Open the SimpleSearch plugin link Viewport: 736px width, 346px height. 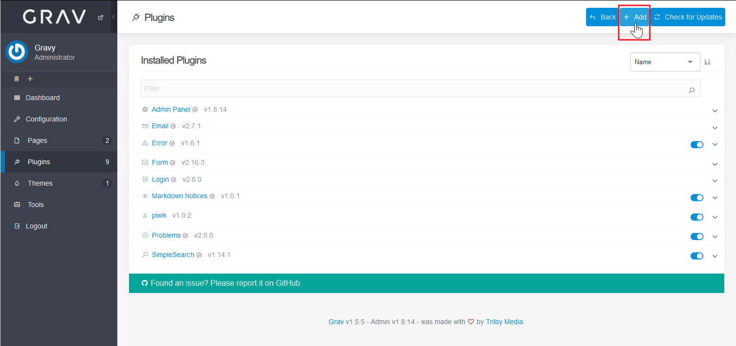click(x=173, y=255)
